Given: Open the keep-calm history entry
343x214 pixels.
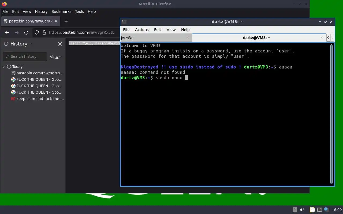Looking at the screenshot, I should click(x=38, y=99).
